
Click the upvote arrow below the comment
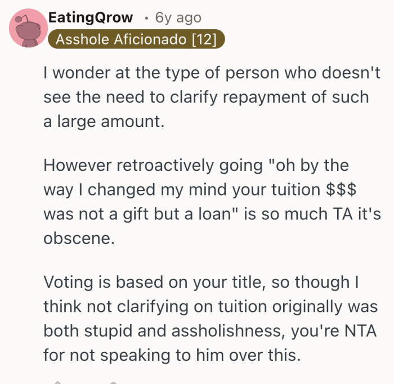tap(56, 382)
